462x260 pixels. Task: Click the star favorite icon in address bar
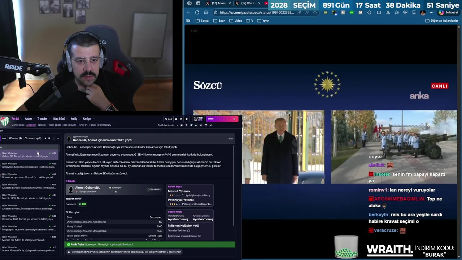pos(315,12)
